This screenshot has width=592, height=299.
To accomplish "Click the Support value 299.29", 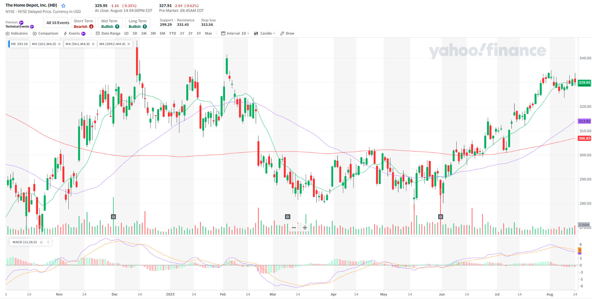I will [x=166, y=25].
